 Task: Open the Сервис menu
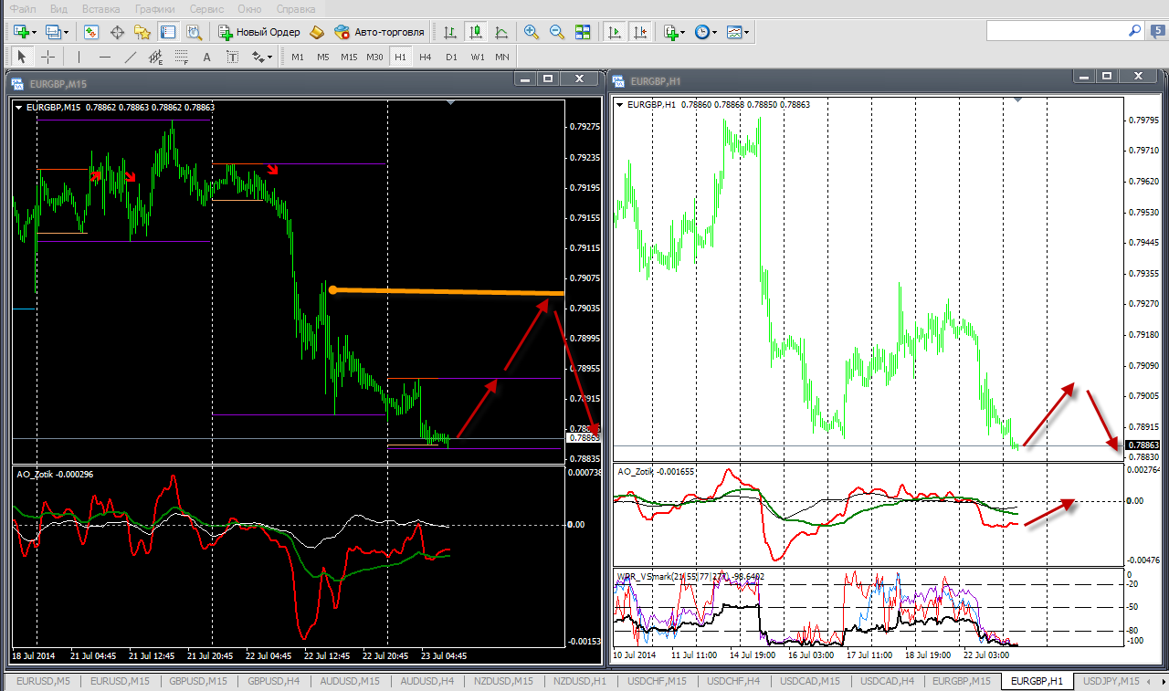(x=207, y=8)
